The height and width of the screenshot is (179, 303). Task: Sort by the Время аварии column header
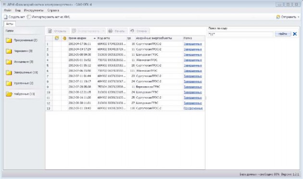[82, 38]
